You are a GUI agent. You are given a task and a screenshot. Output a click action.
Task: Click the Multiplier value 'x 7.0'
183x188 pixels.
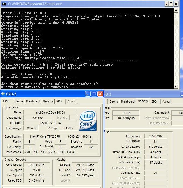click(x=36, y=170)
